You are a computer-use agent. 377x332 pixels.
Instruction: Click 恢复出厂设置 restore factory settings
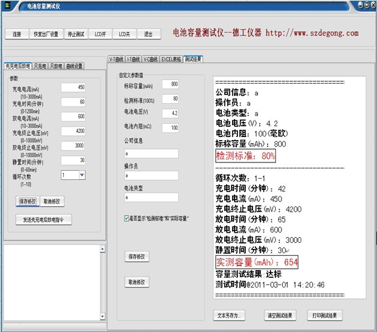point(46,34)
